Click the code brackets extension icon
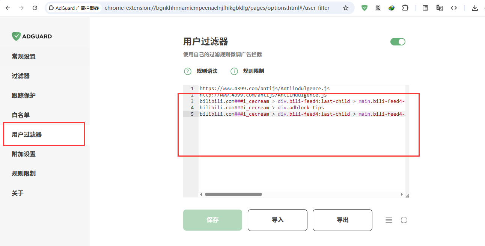This screenshot has width=485, height=246. coord(454,8)
